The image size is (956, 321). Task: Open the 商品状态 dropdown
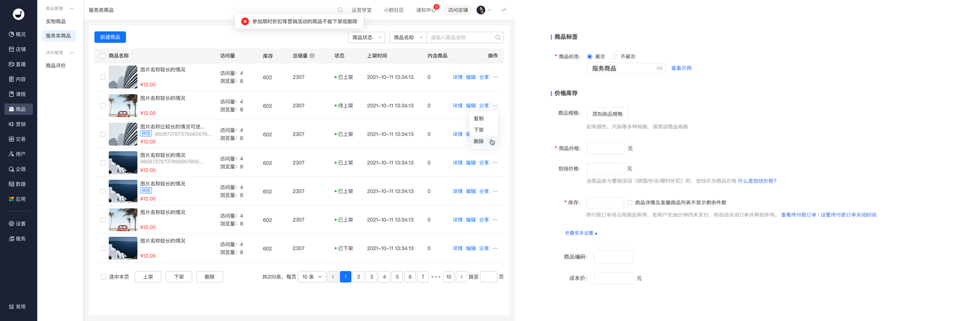click(x=367, y=37)
